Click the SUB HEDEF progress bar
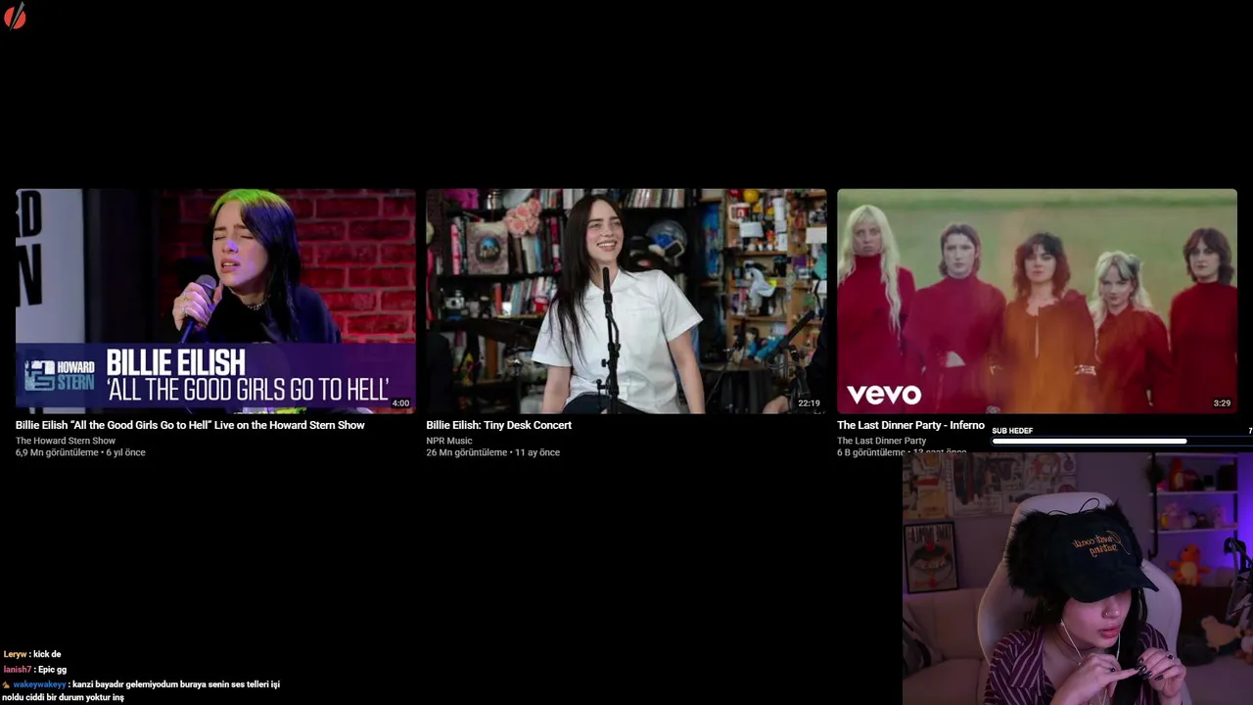Image resolution: width=1253 pixels, height=705 pixels. (x=1122, y=442)
